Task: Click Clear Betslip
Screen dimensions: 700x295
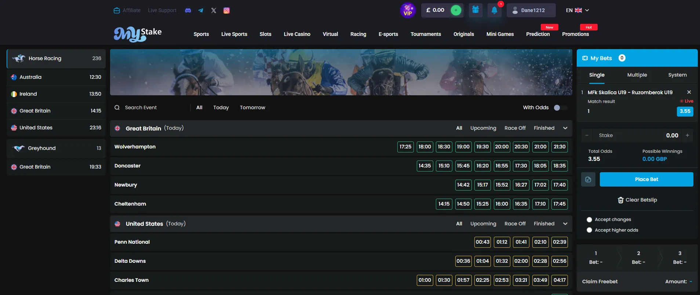Action: [638, 200]
